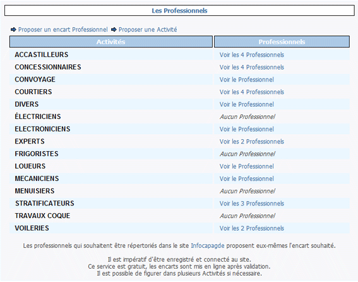
Task: Click arrow icon beside Proposer un encart Professionnel
Action: (13, 30)
